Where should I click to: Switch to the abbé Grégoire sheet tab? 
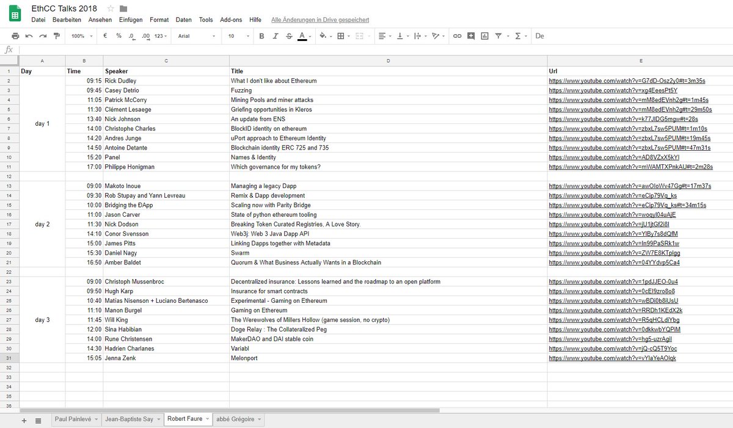(x=235, y=419)
